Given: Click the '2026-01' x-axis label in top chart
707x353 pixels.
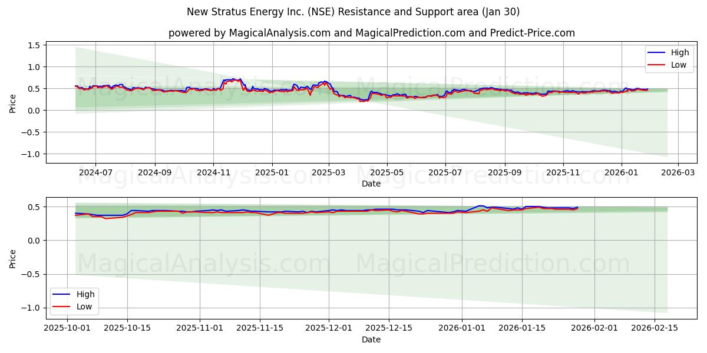Looking at the screenshot, I should 622,173.
